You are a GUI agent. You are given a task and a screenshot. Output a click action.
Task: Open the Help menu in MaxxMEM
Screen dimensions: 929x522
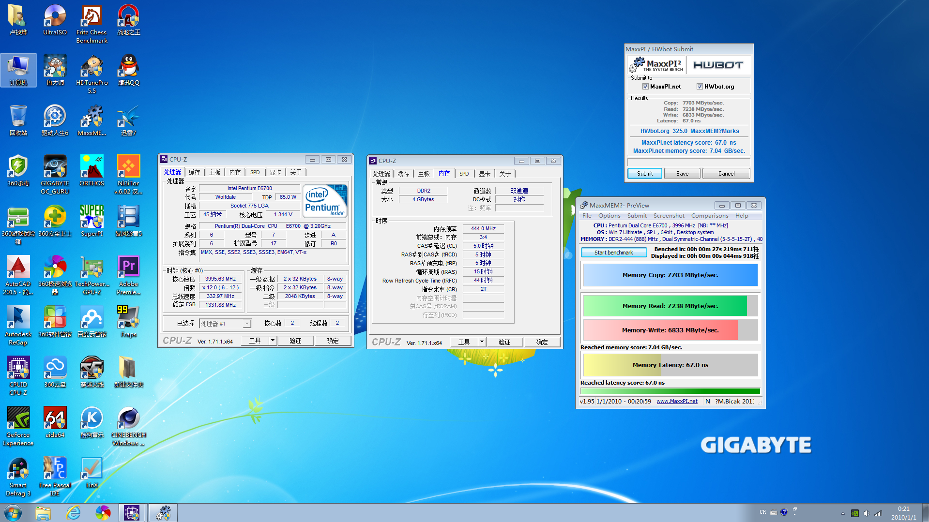coord(741,216)
